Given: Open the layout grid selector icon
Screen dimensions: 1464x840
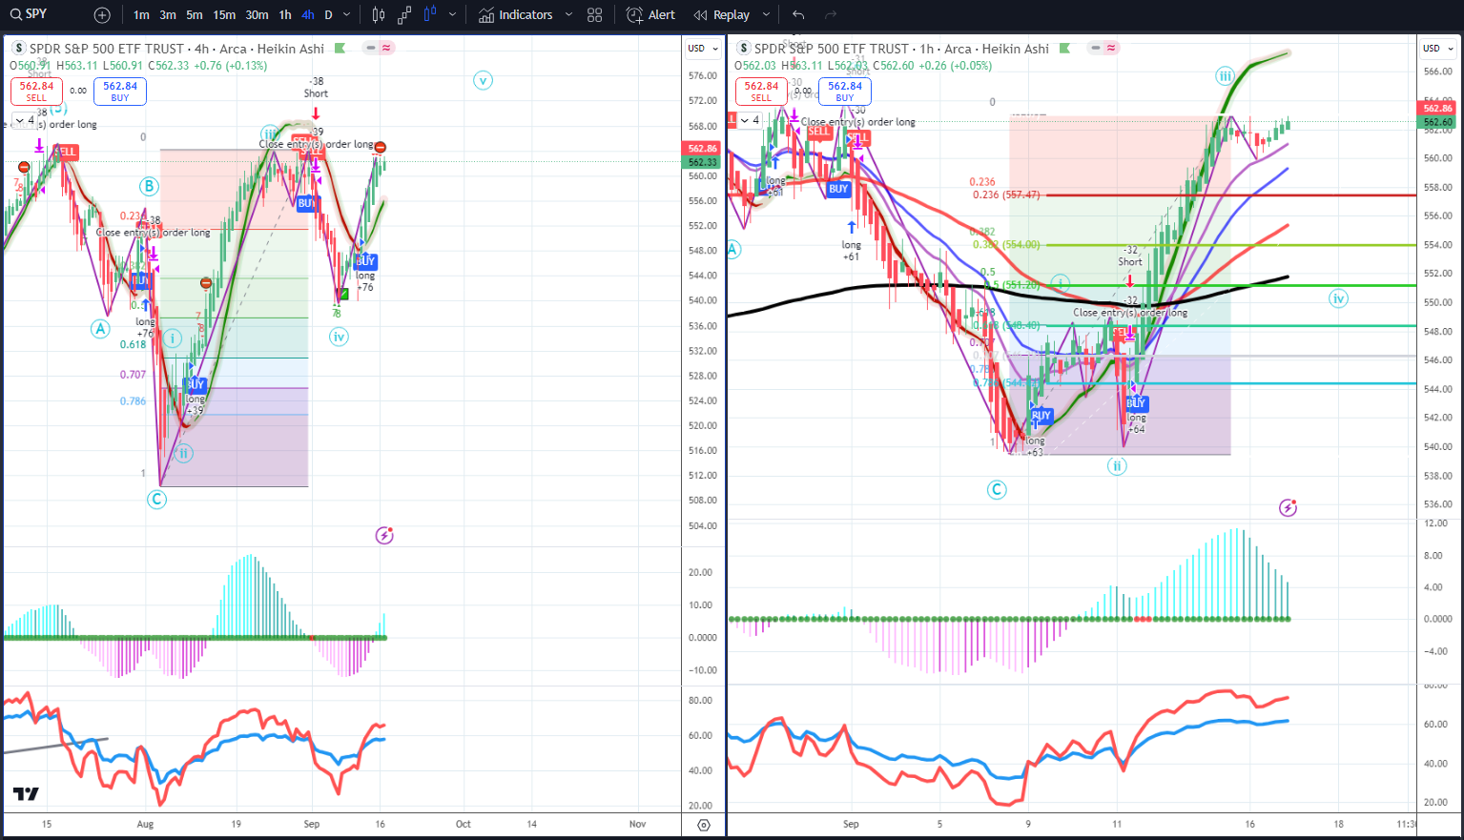Looking at the screenshot, I should point(595,15).
